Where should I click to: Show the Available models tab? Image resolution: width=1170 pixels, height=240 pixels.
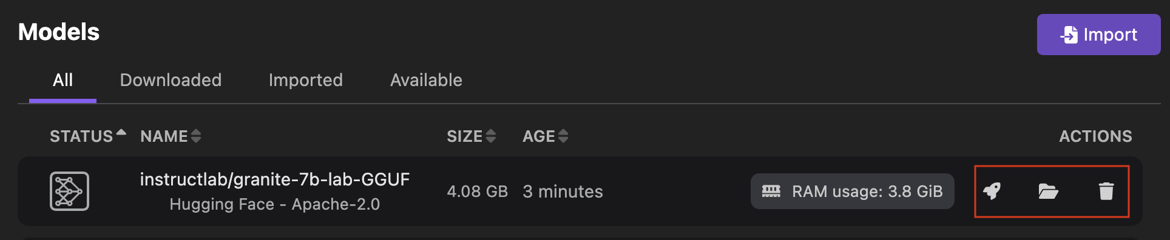tap(426, 81)
